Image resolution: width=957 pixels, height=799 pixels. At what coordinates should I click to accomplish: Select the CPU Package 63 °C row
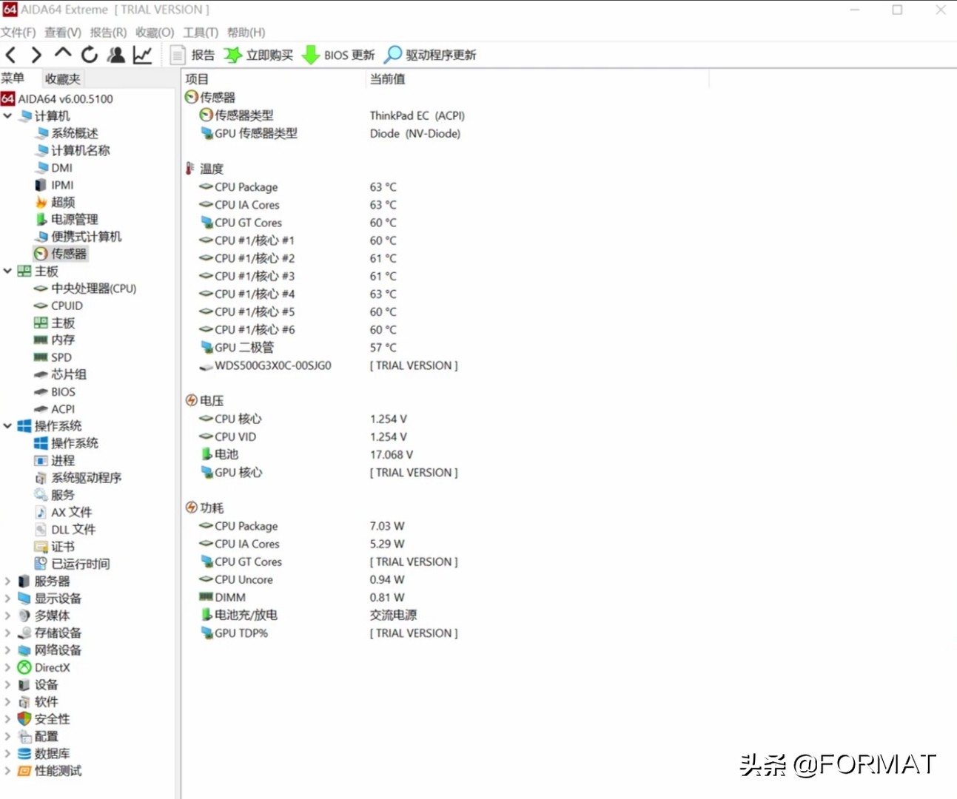tap(298, 187)
